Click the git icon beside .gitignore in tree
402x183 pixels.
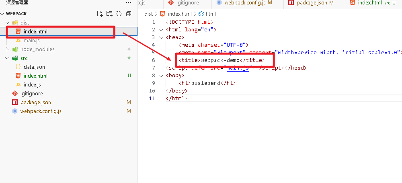(x=15, y=93)
